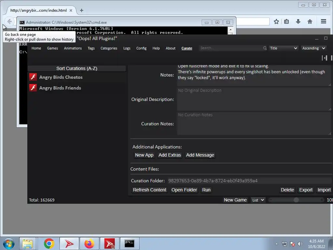Click the thumbnail zoom slider handle

(x=296, y=200)
